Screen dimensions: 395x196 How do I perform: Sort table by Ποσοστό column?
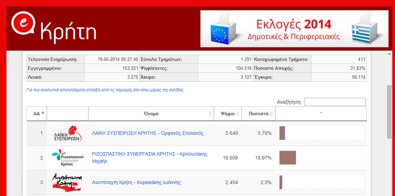click(258, 114)
